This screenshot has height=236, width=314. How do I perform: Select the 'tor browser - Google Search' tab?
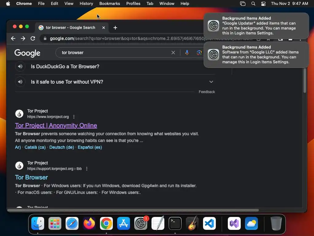click(x=72, y=28)
